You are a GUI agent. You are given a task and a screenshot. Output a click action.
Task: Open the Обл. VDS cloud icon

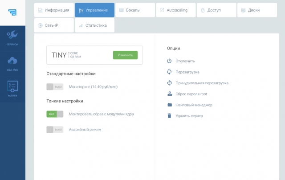pyautogui.click(x=12, y=61)
